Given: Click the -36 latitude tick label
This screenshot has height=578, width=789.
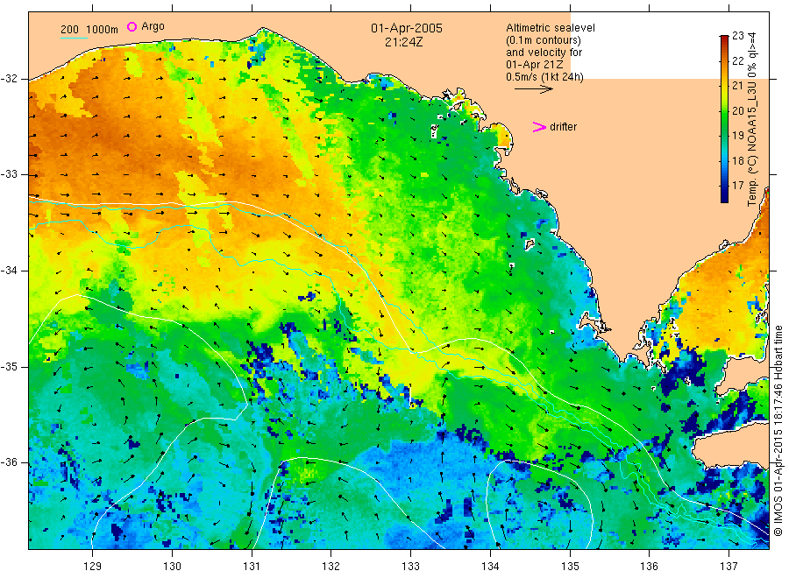Looking at the screenshot, I should click(x=9, y=462).
